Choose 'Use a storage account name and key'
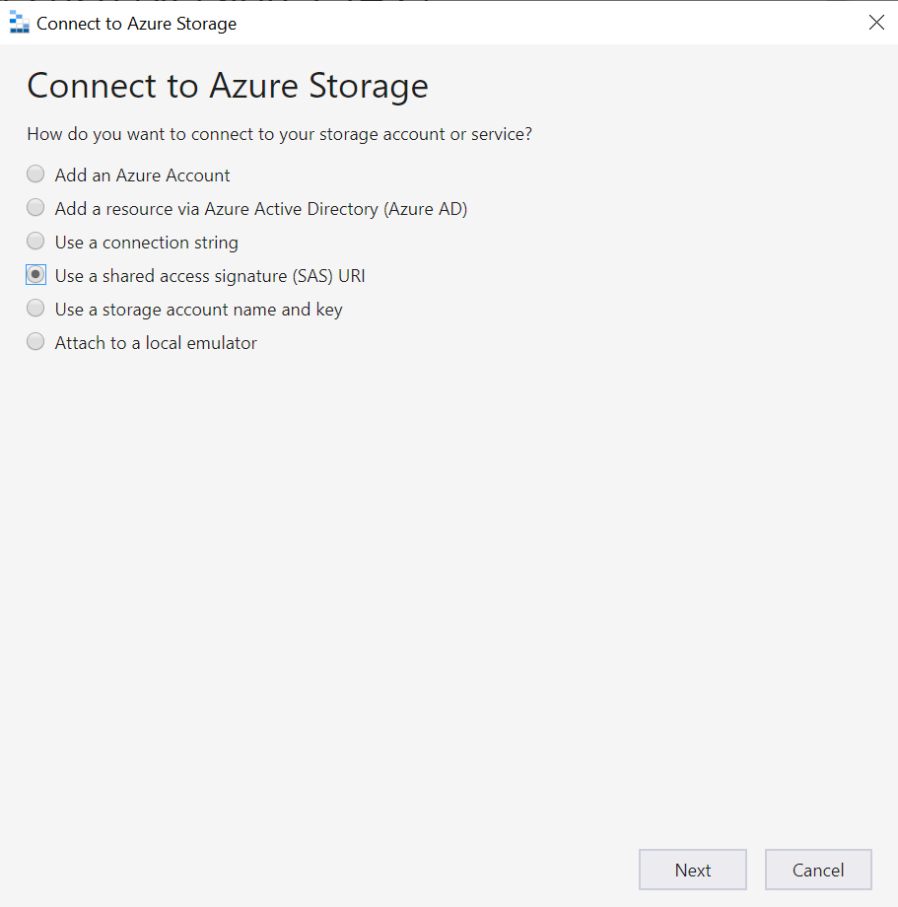Image resolution: width=898 pixels, height=907 pixels. pos(35,308)
